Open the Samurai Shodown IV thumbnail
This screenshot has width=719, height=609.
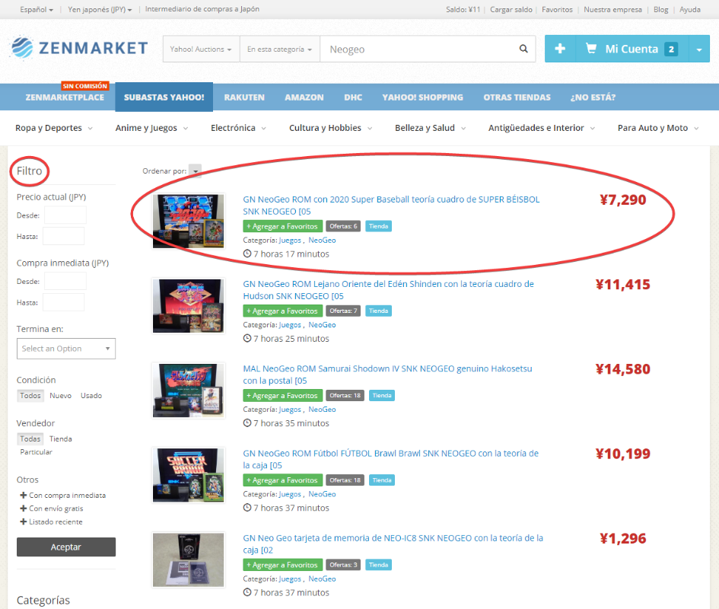(x=189, y=391)
